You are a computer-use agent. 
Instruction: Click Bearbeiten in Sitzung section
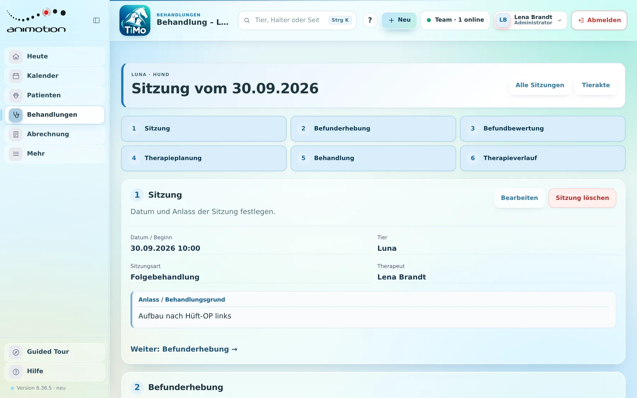519,198
